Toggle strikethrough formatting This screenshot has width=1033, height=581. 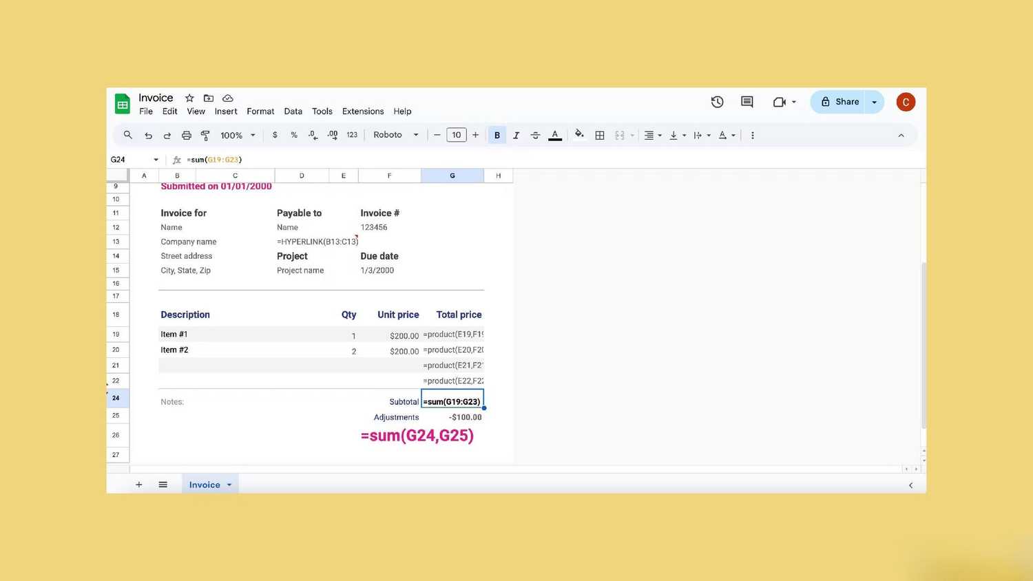pos(535,134)
